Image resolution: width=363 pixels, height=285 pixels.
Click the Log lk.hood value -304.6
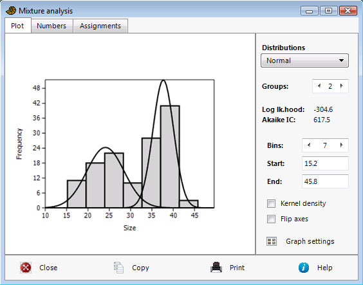[323, 109]
